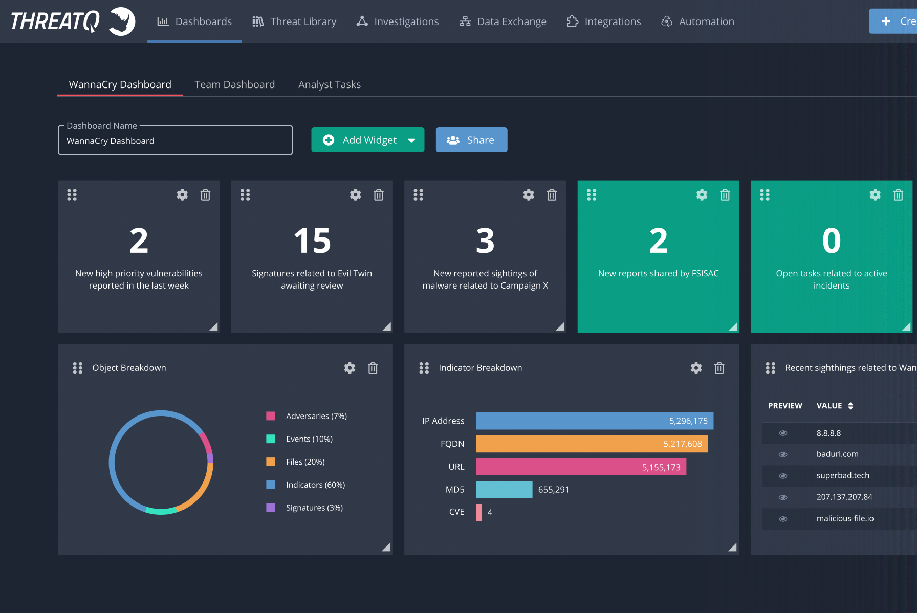Click the Dashboard Name input field

176,141
